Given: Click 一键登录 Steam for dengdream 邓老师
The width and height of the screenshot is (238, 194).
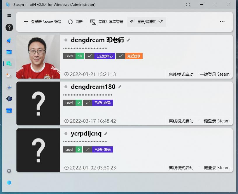Looking at the screenshot, I should 214,74.
